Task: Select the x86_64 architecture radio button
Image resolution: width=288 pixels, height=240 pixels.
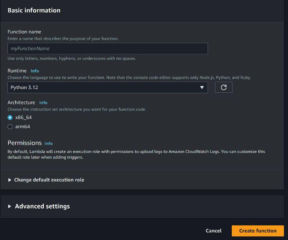Action: pyautogui.click(x=10, y=118)
